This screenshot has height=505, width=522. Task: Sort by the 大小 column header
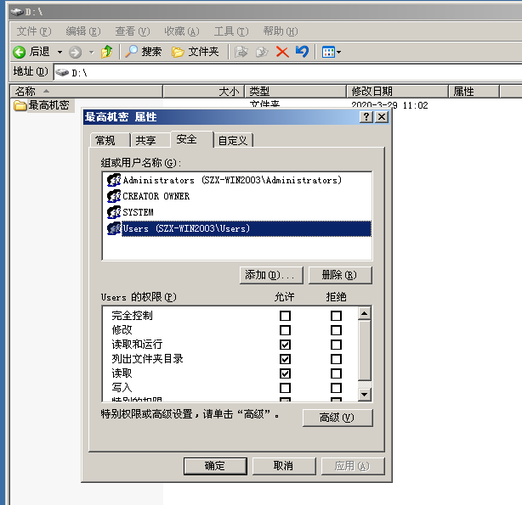click(203, 91)
